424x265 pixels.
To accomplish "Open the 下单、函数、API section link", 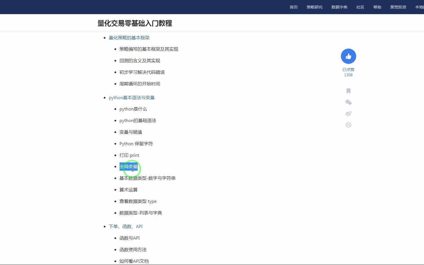I will pos(126,226).
